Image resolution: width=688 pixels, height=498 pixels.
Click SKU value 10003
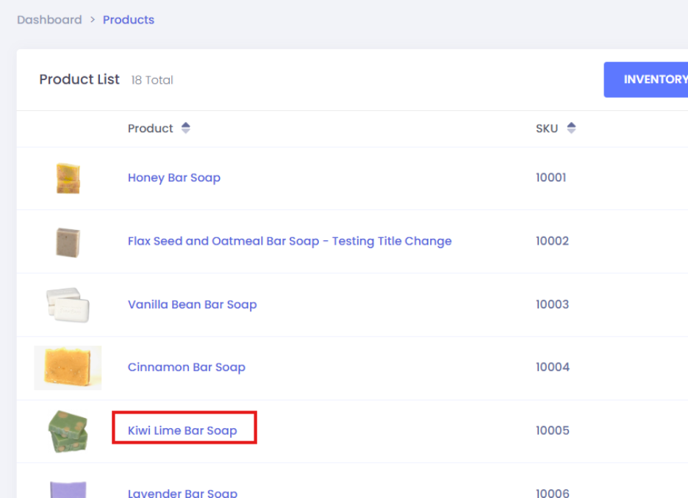[x=552, y=304]
